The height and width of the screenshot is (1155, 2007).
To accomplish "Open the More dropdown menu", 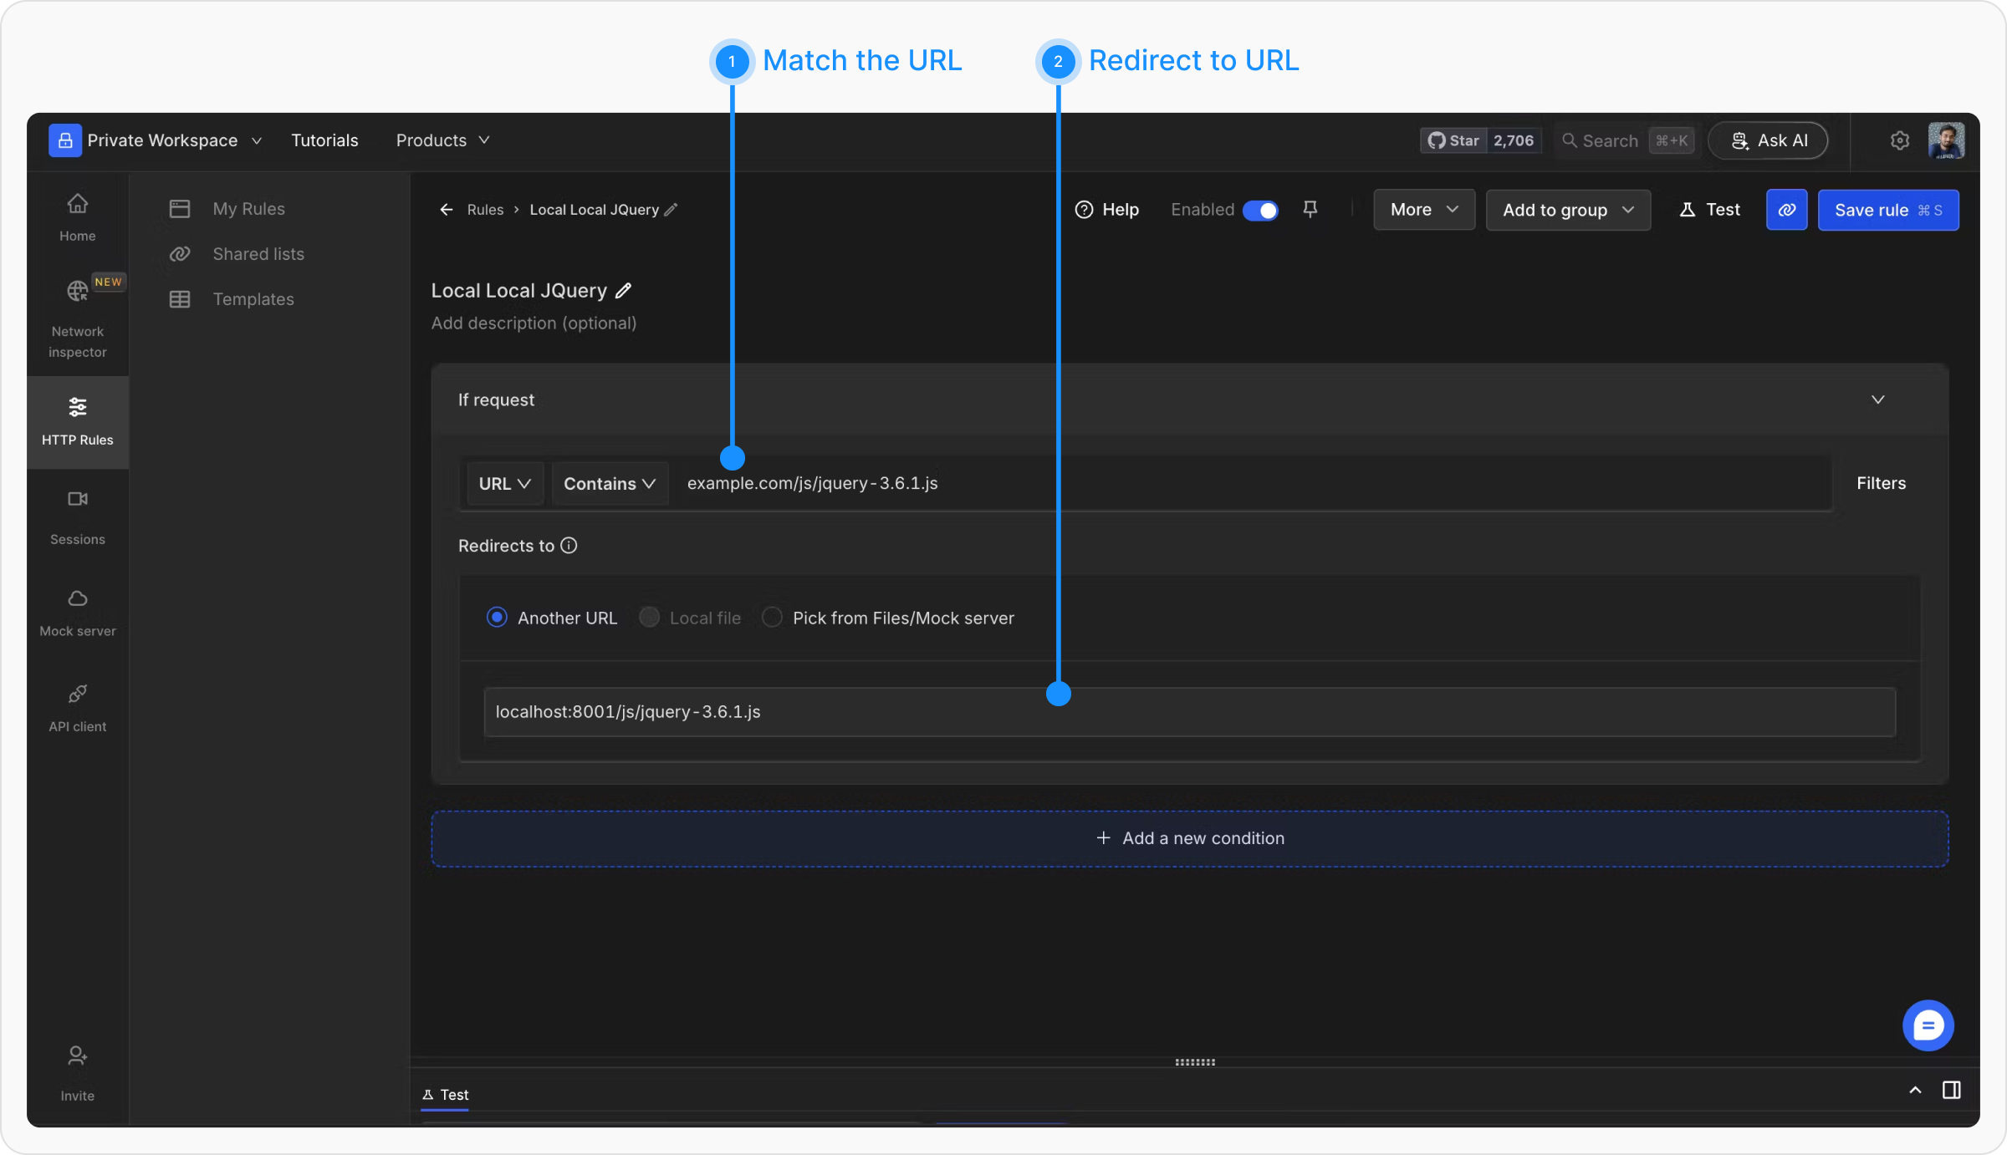I will click(x=1423, y=210).
